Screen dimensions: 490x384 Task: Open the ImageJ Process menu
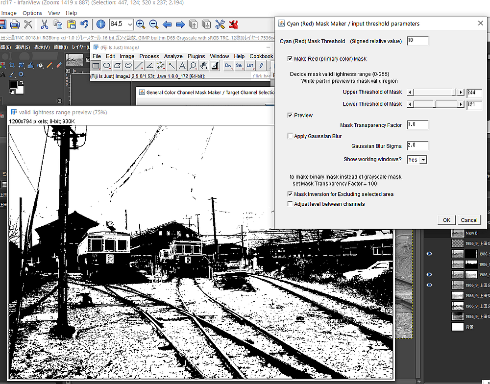coord(149,56)
